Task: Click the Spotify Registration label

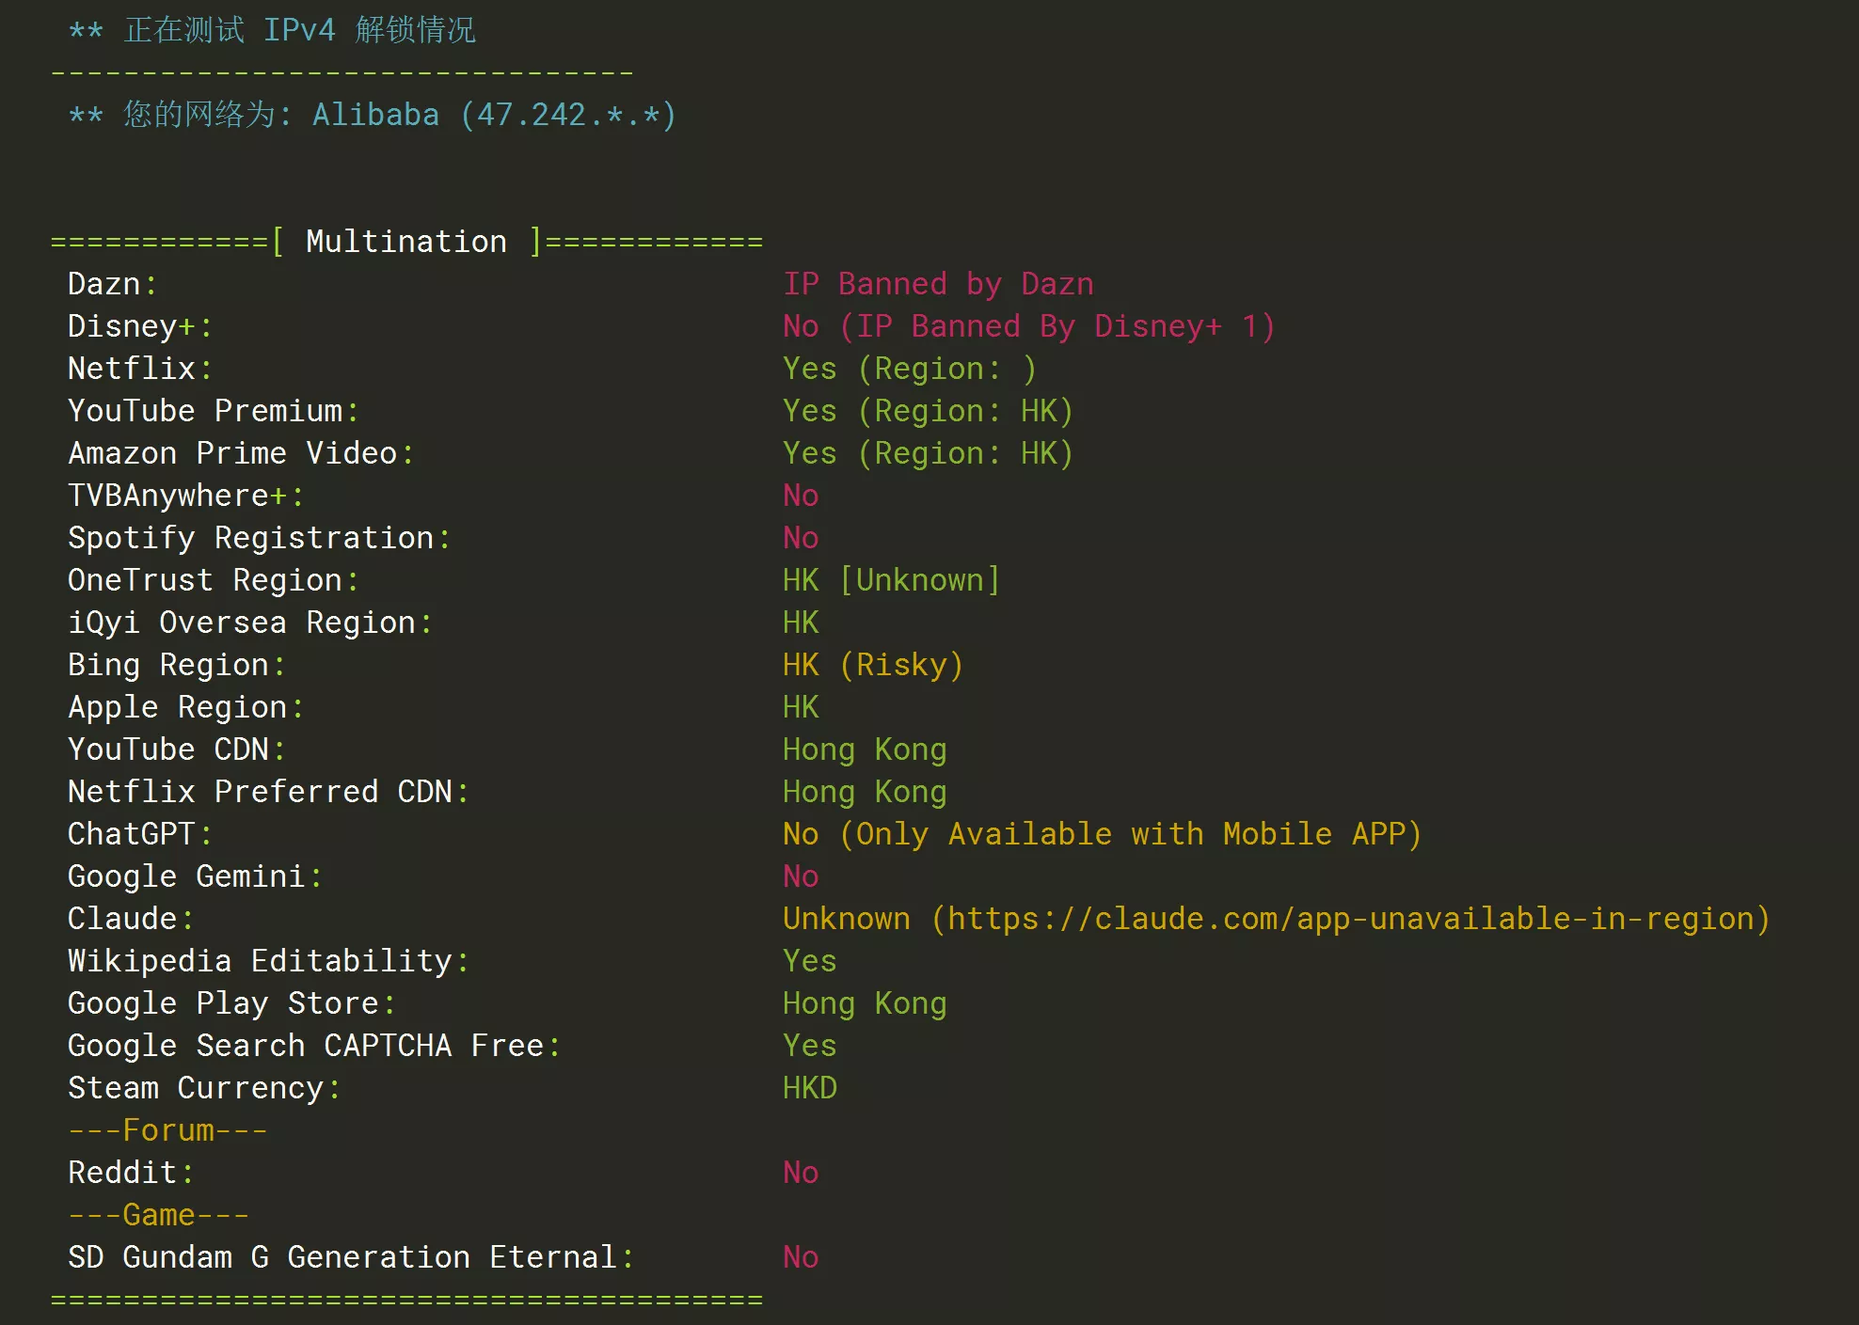Action: [250, 538]
